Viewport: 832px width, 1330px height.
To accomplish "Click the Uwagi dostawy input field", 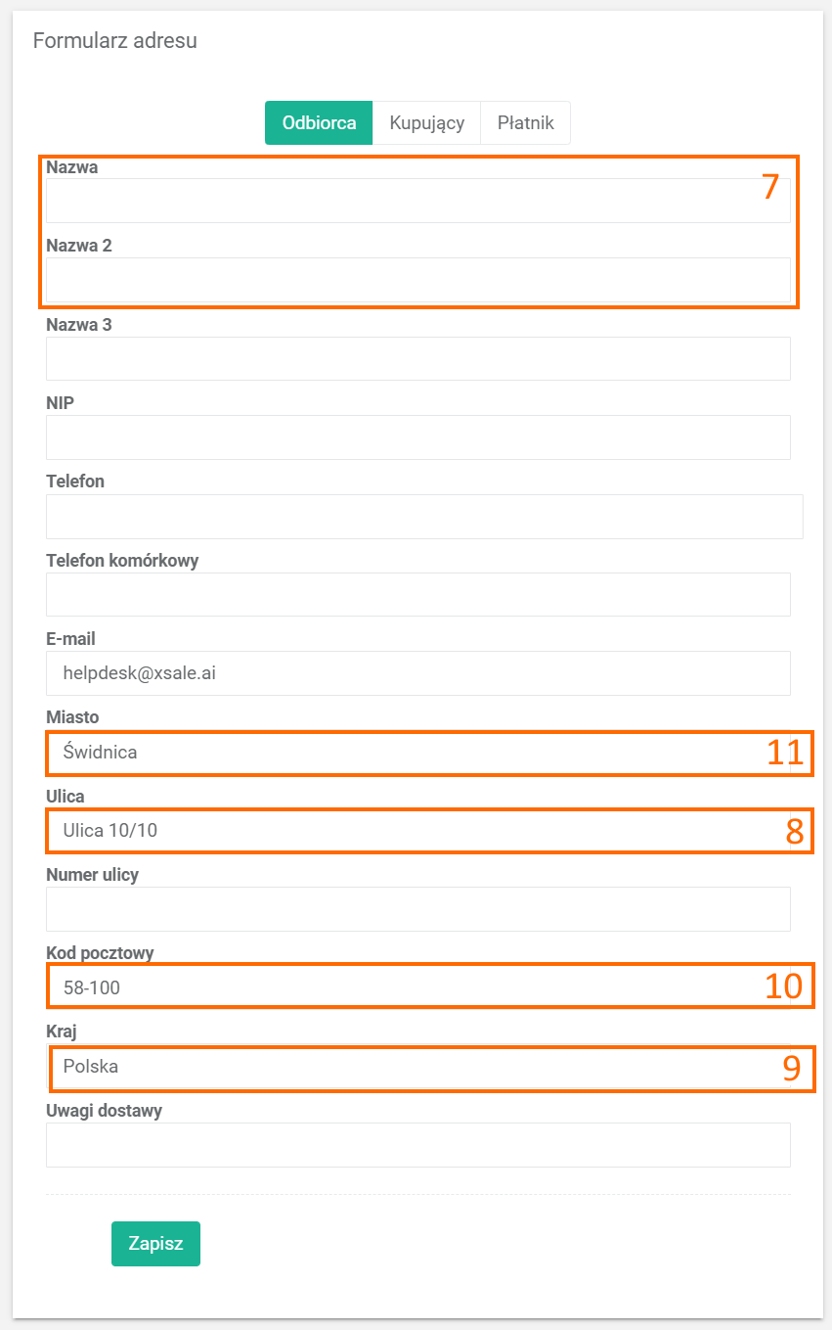I will click(x=417, y=1145).
